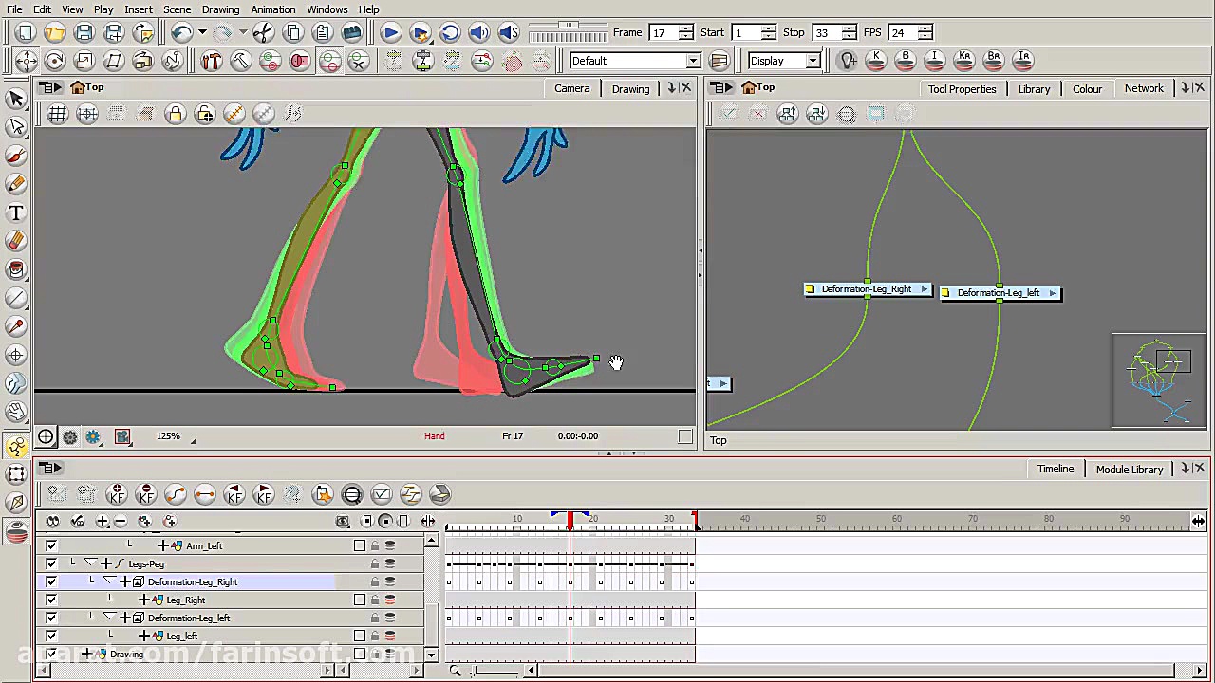The height and width of the screenshot is (683, 1215).
Task: Cut selection with the scissors icon
Action: tap(264, 33)
